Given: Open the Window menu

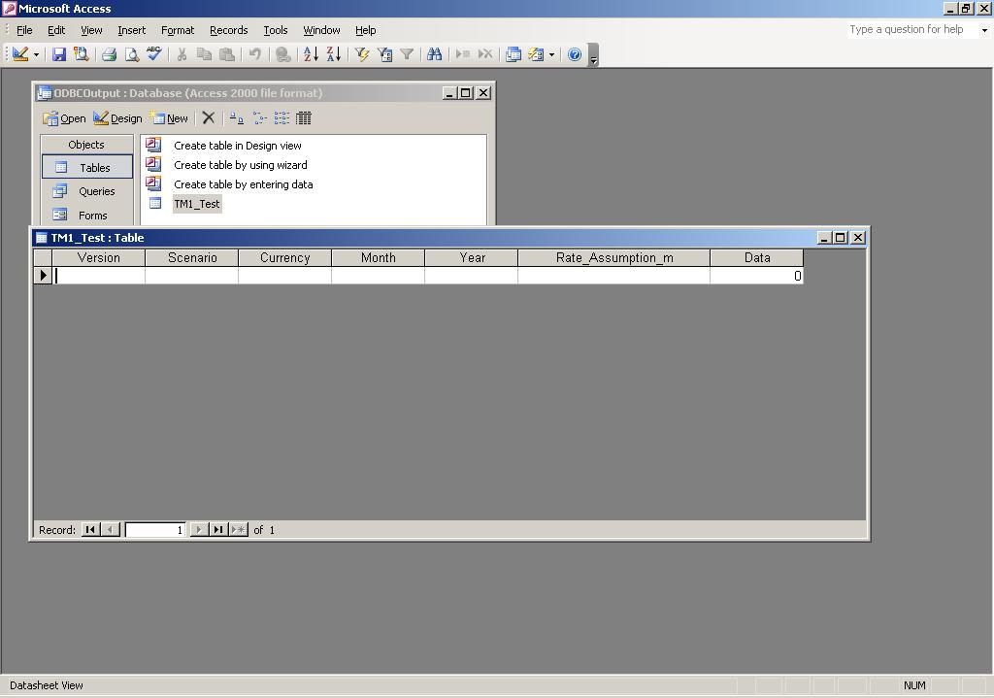Looking at the screenshot, I should click(x=321, y=30).
